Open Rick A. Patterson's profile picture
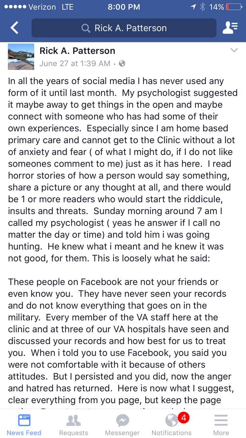The width and height of the screenshot is (246, 438). pyautogui.click(x=21, y=56)
